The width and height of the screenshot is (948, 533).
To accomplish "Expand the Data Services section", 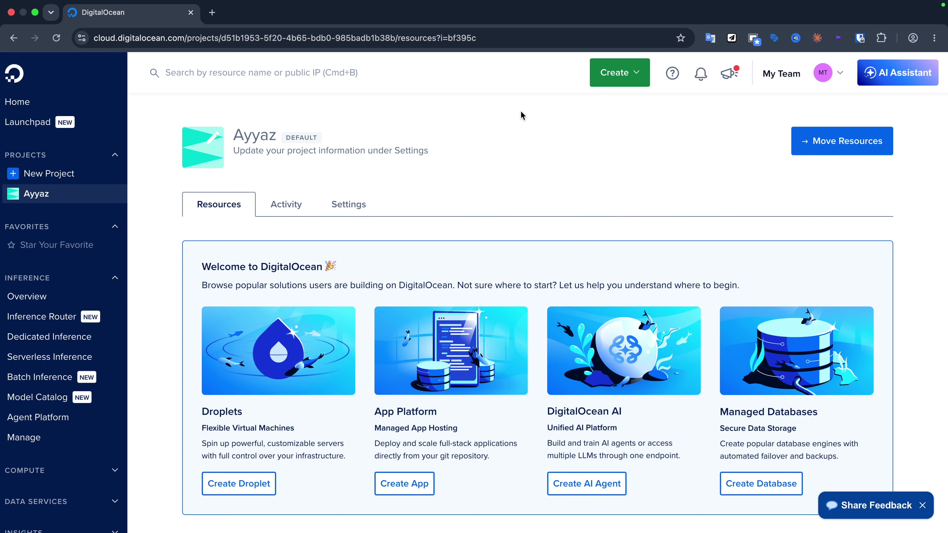I will 115,501.
